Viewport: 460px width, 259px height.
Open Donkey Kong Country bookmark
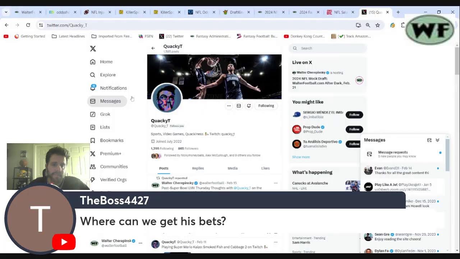pos(304,36)
